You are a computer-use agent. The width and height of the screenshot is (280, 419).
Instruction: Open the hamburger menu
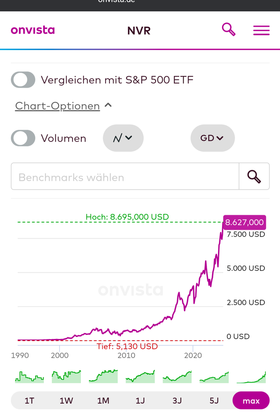[x=261, y=30]
